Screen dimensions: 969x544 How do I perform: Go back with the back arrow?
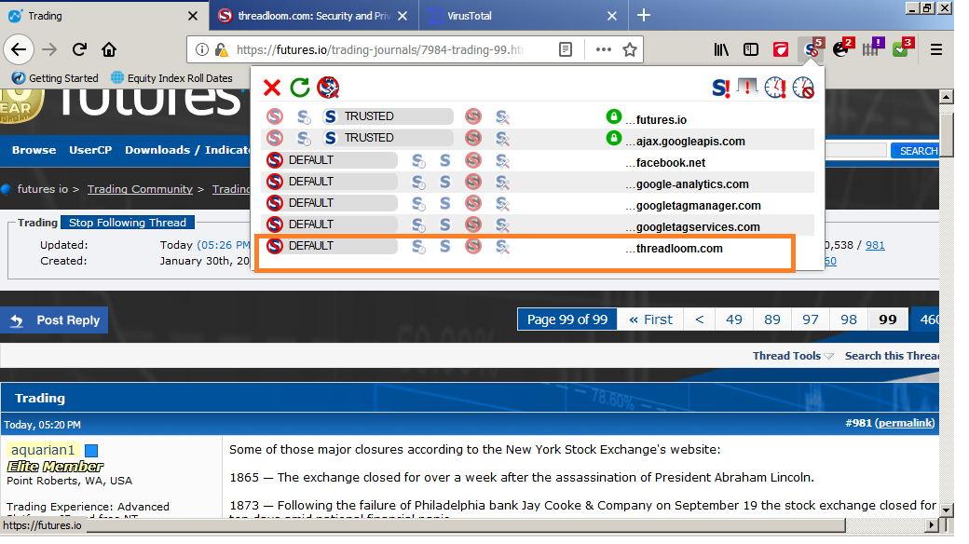tap(19, 49)
